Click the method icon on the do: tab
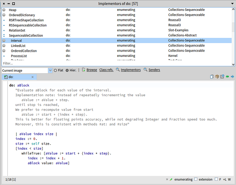This screenshot has height=185, width=236. pos(6,77)
